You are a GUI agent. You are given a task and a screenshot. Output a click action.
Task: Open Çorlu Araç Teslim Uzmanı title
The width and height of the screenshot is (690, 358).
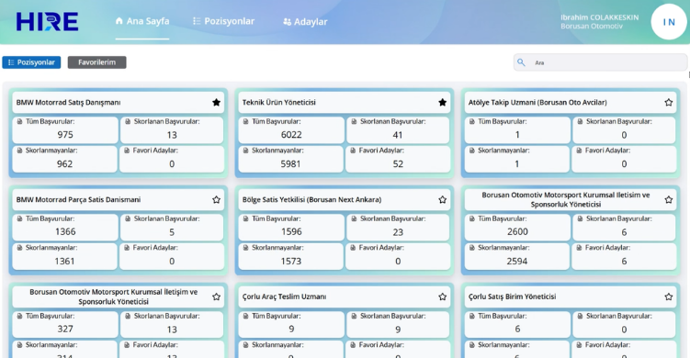click(284, 296)
